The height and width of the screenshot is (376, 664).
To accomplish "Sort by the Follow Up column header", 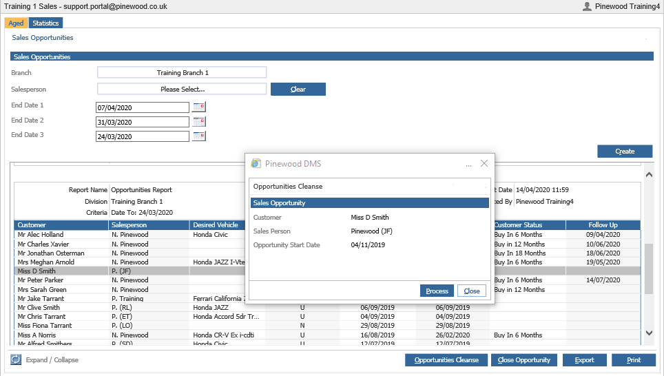I will point(603,224).
